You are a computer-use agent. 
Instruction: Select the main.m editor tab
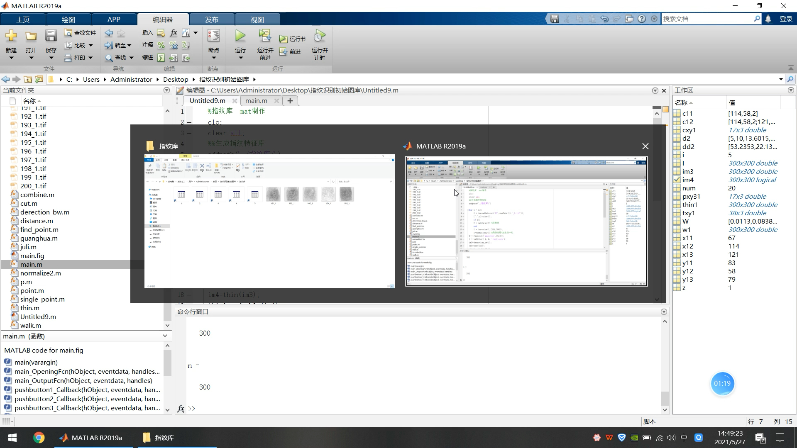point(256,100)
